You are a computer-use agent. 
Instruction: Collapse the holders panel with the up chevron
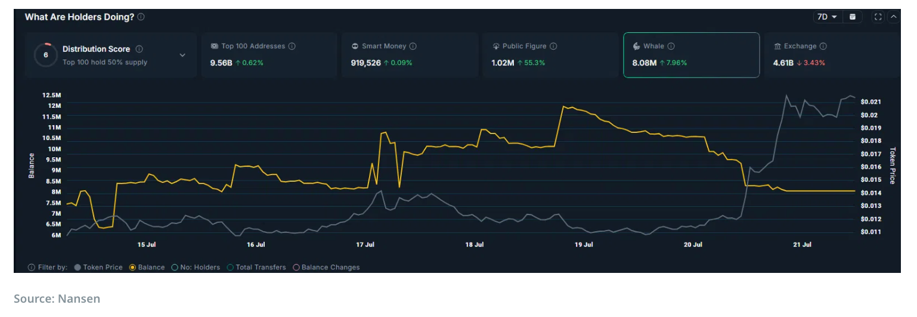(x=893, y=17)
